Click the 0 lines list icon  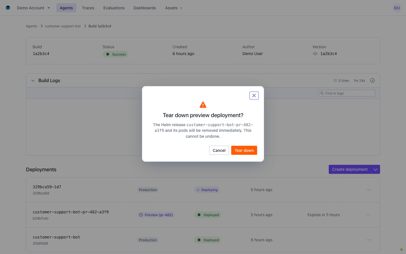(x=335, y=81)
